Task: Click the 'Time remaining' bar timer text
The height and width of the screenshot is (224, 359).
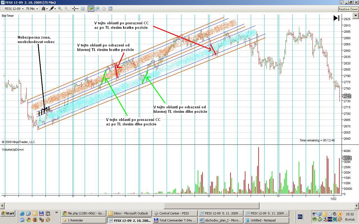Action: [x=317, y=140]
